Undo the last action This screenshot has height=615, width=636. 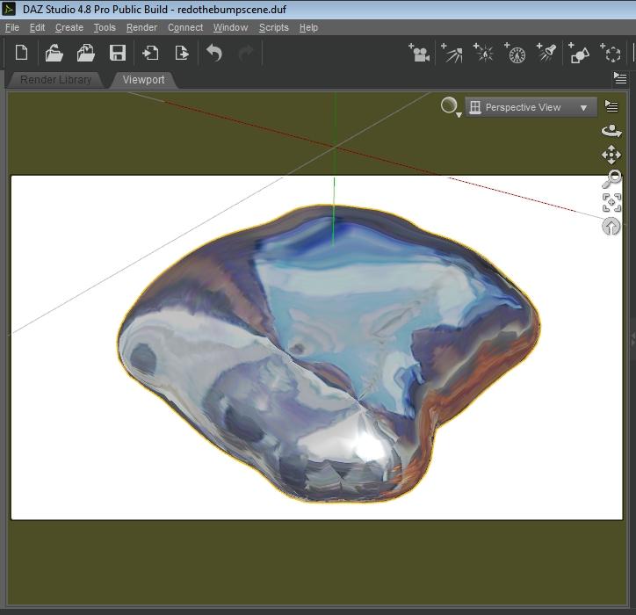coord(214,53)
